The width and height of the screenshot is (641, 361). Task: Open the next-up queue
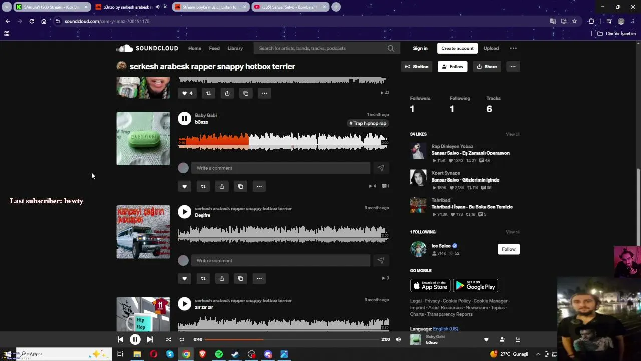point(518,340)
